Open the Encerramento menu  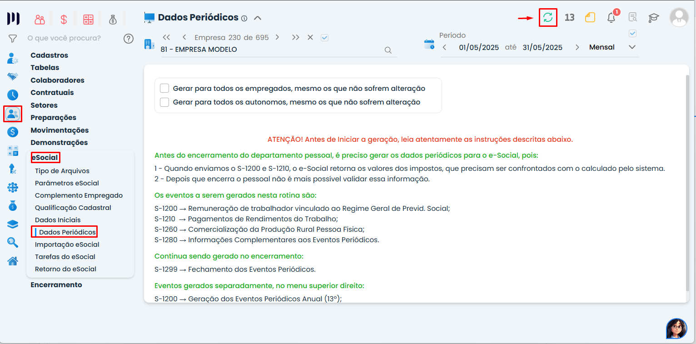(x=56, y=285)
